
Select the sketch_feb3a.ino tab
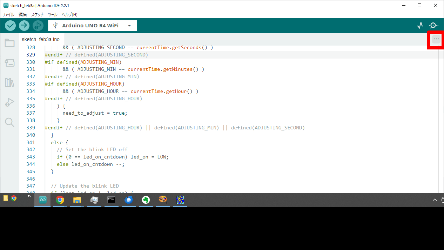(x=41, y=39)
